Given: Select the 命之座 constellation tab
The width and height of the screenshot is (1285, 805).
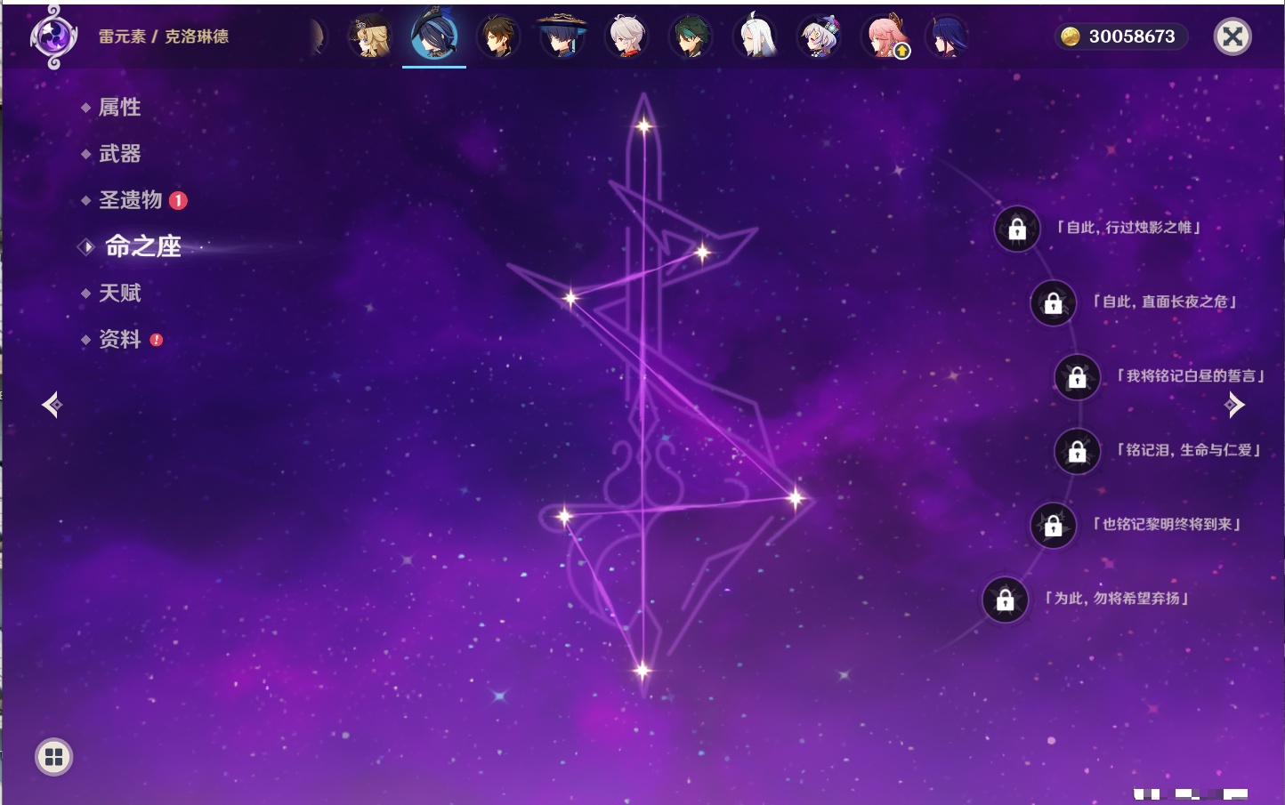Looking at the screenshot, I should (142, 246).
